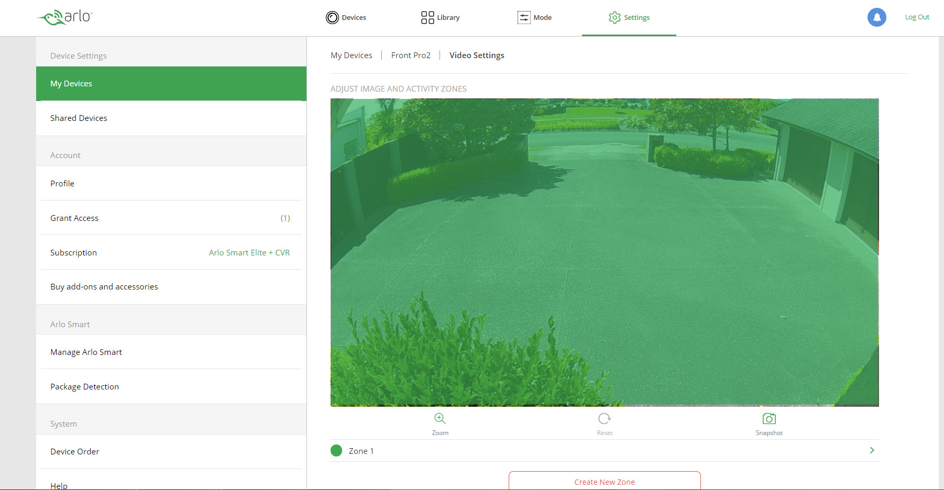The width and height of the screenshot is (944, 490).
Task: Open the notifications bell icon
Action: (876, 17)
